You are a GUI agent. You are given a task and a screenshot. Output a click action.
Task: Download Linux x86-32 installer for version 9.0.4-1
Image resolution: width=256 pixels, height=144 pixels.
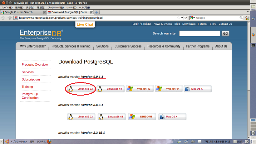[x=81, y=89]
